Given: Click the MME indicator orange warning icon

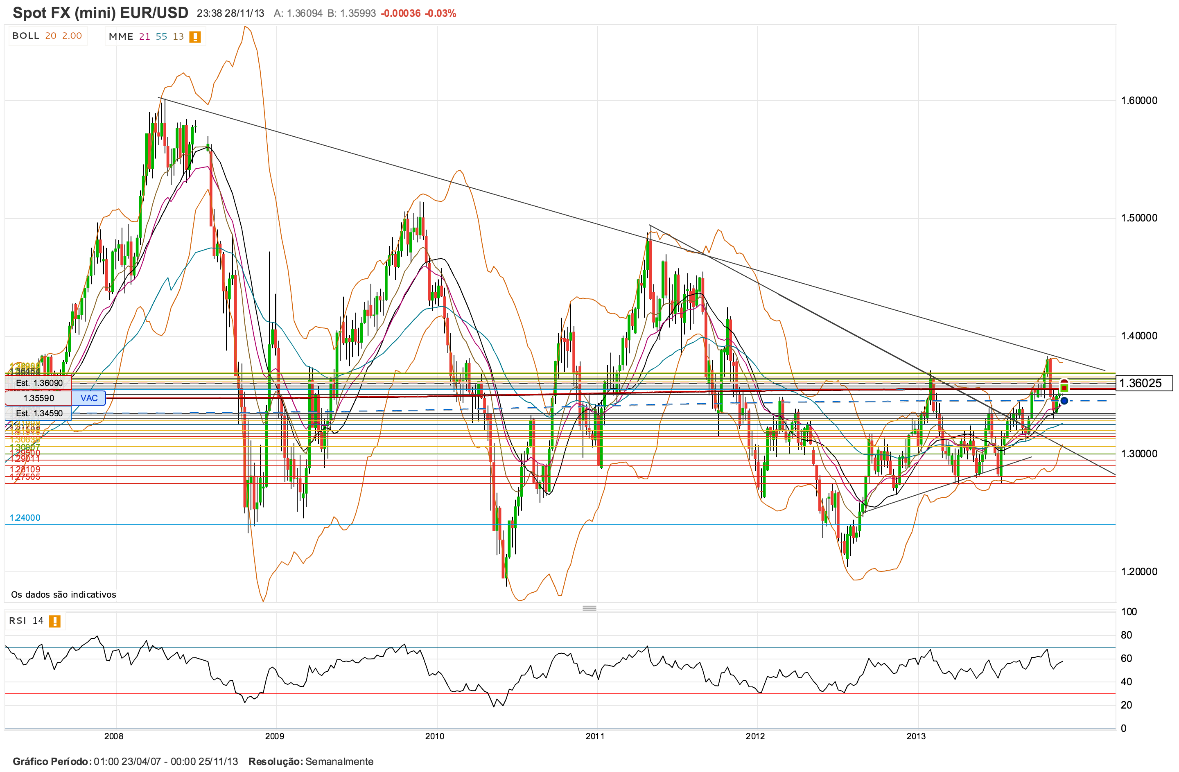Looking at the screenshot, I should (x=195, y=37).
